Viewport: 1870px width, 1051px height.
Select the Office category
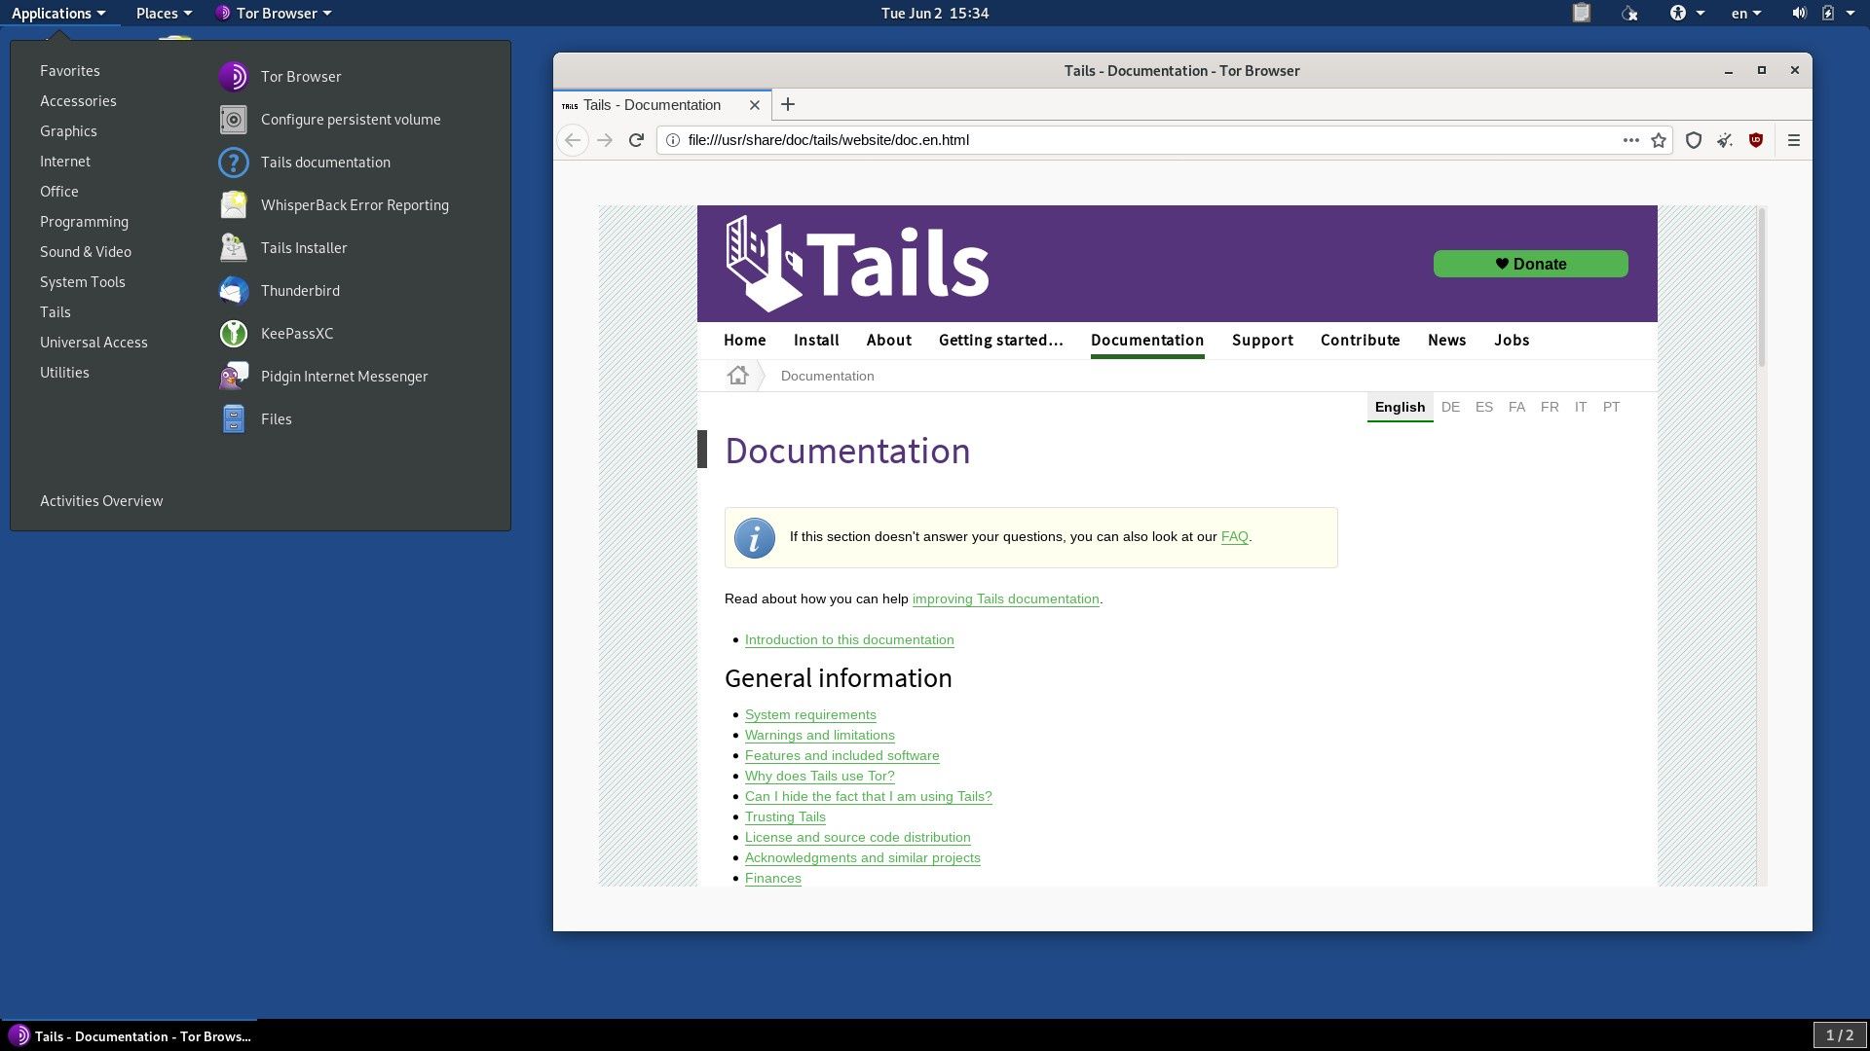point(59,192)
